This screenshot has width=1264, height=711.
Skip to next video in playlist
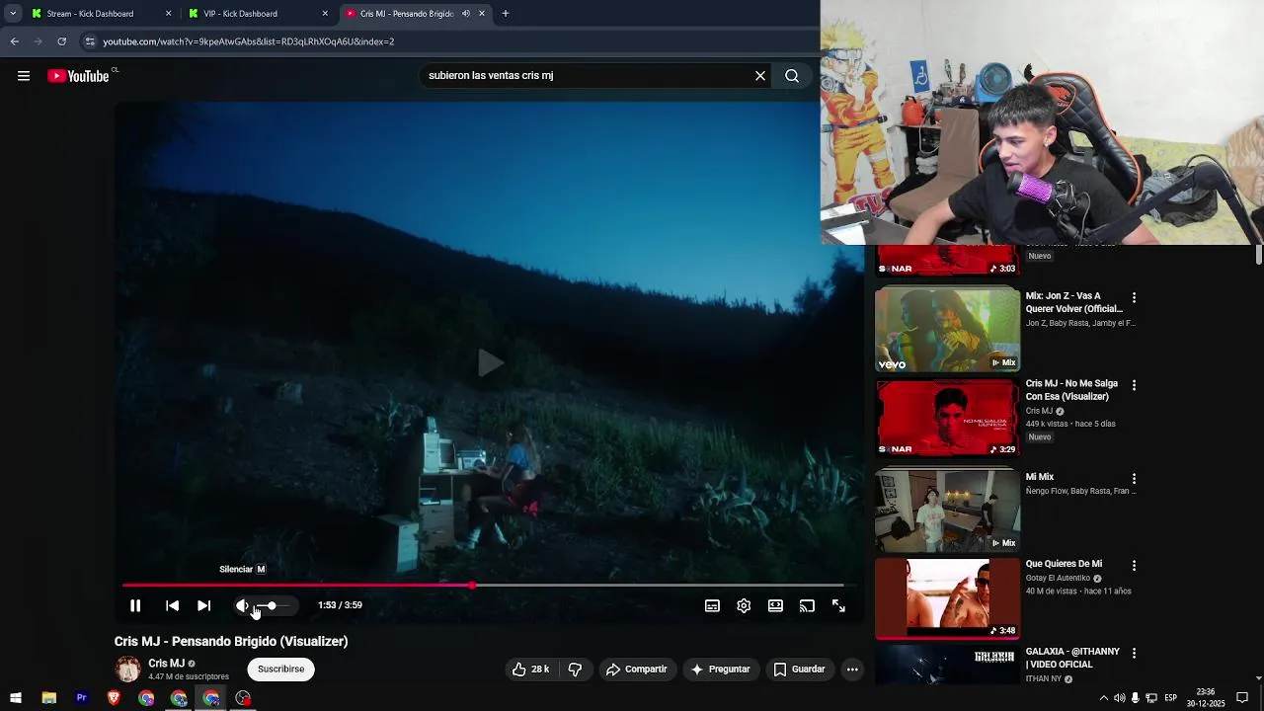[x=203, y=605]
